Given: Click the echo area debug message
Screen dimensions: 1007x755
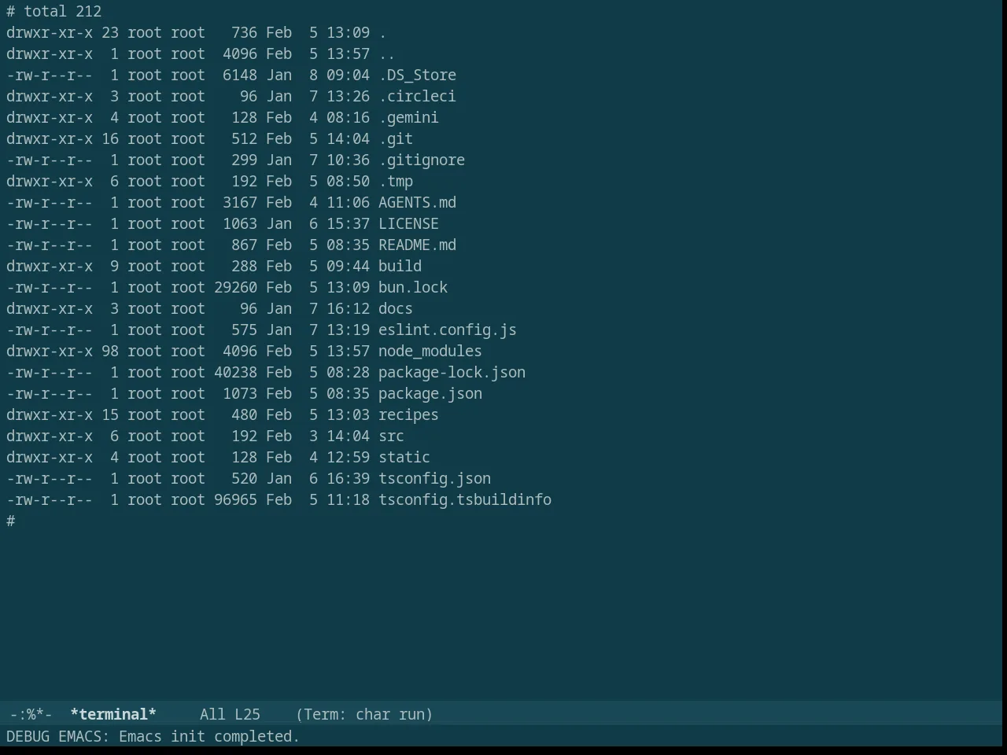Looking at the screenshot, I should (153, 737).
